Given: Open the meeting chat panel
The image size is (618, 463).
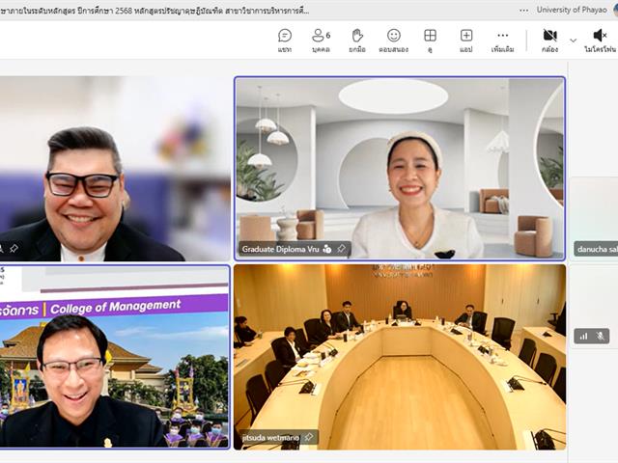Looking at the screenshot, I should [285, 41].
